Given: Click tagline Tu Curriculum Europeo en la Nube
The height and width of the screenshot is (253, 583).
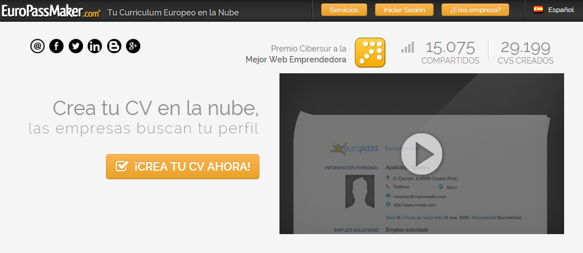Looking at the screenshot, I should click(174, 12).
